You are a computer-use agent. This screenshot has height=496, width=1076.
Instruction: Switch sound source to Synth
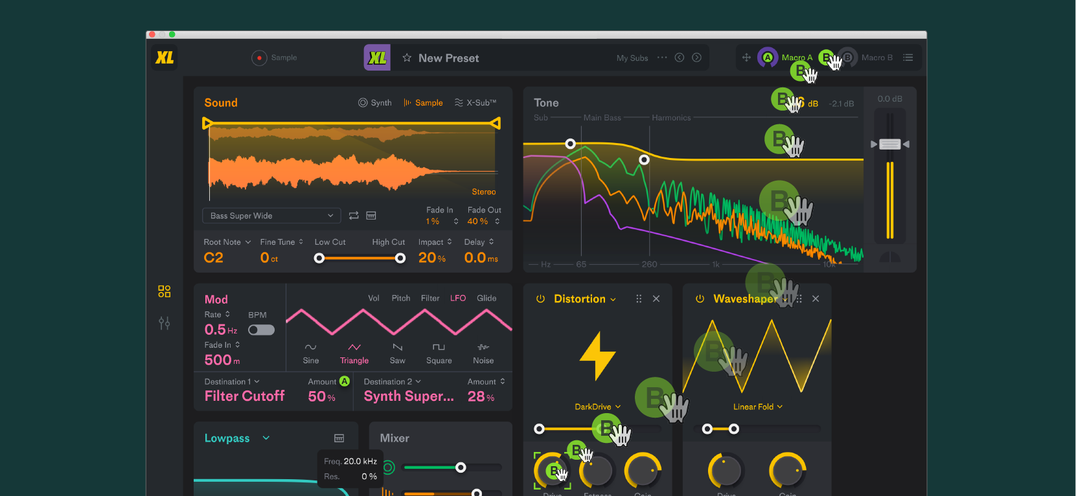tap(375, 102)
